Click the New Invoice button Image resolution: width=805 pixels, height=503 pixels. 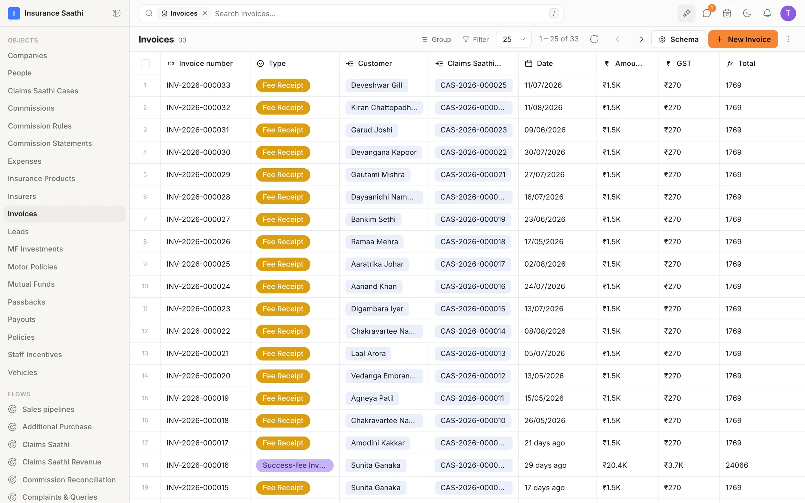[743, 39]
